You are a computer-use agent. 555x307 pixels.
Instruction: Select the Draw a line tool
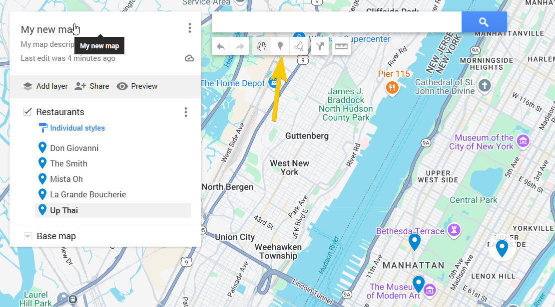(x=300, y=45)
